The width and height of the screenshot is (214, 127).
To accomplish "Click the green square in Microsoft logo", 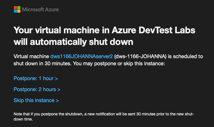I will point(19,8).
